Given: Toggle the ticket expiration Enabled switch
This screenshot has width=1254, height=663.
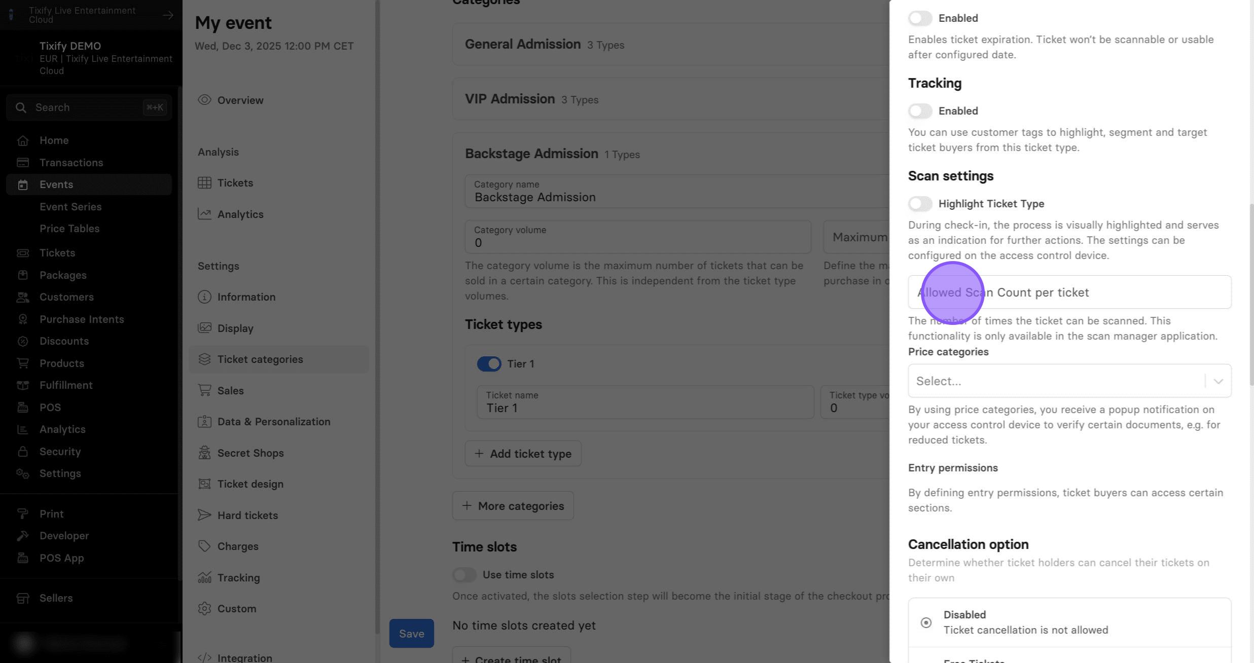Looking at the screenshot, I should point(920,18).
